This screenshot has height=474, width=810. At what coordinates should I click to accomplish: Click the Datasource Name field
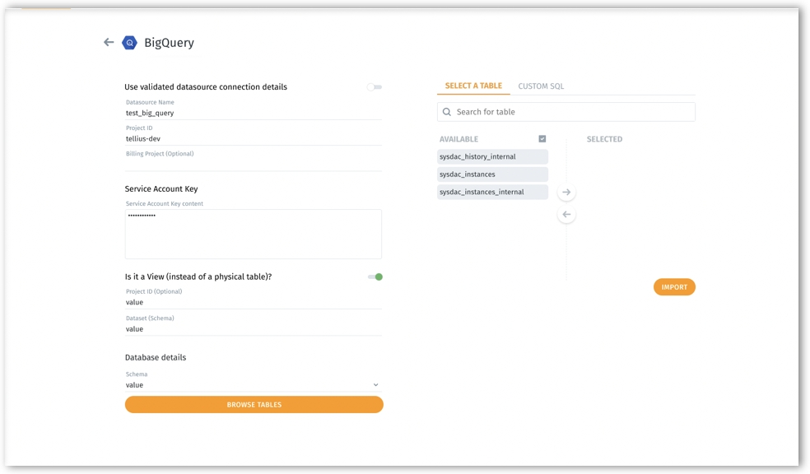tap(253, 113)
